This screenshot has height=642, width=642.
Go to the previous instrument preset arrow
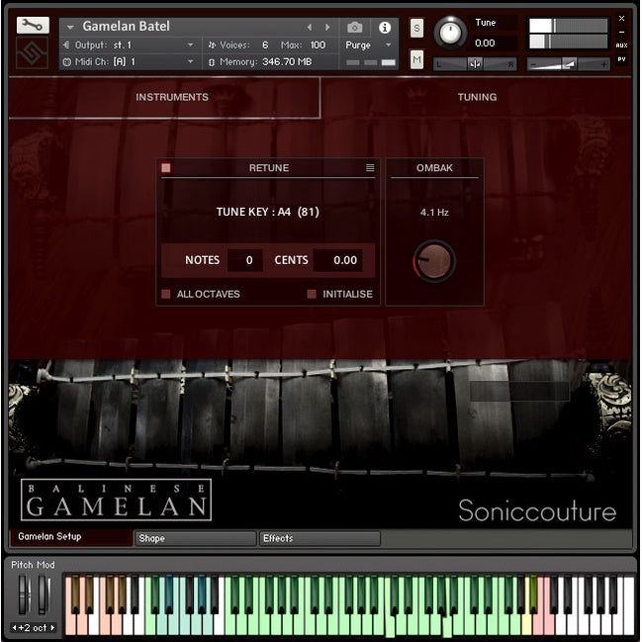(x=309, y=27)
